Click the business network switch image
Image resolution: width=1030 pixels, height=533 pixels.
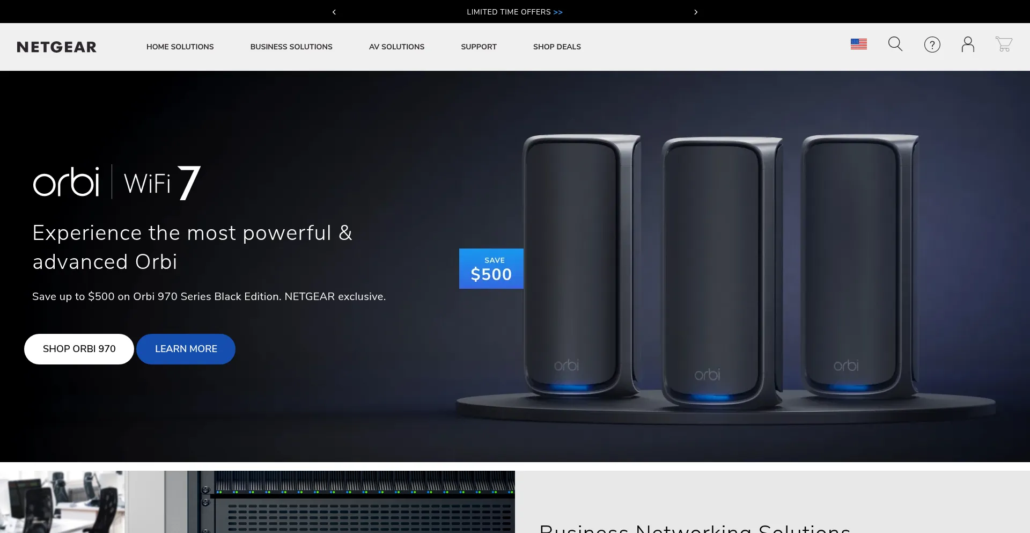tap(257, 502)
